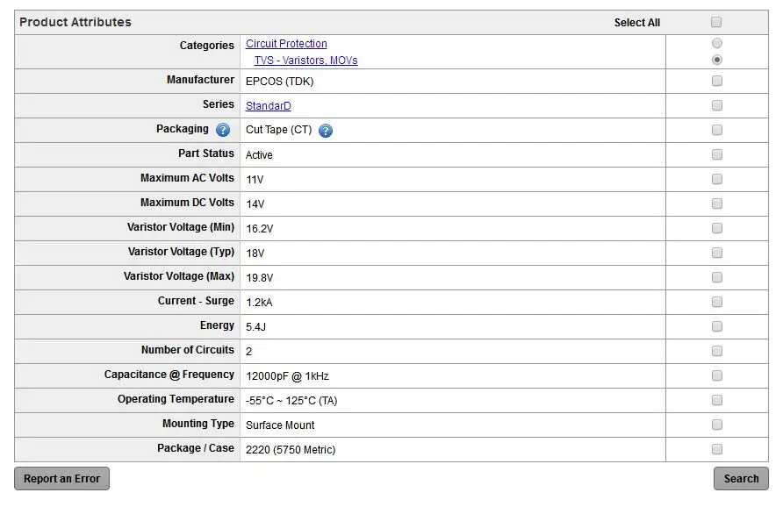Click the help icon next to Packaging label
Image resolution: width=783 pixels, height=507 pixels.
(223, 130)
